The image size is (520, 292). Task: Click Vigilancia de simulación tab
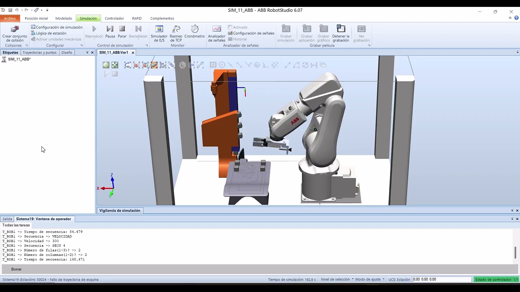(119, 210)
